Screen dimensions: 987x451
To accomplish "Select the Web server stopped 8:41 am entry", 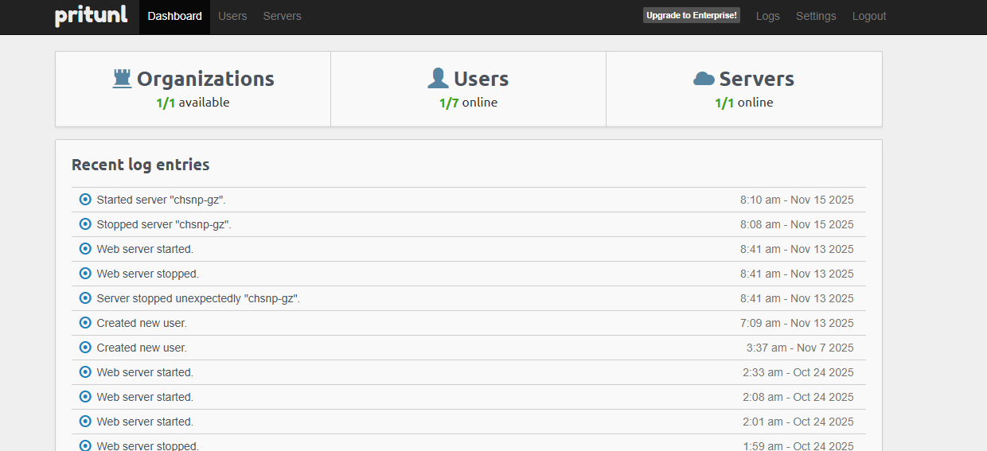I will (x=148, y=274).
